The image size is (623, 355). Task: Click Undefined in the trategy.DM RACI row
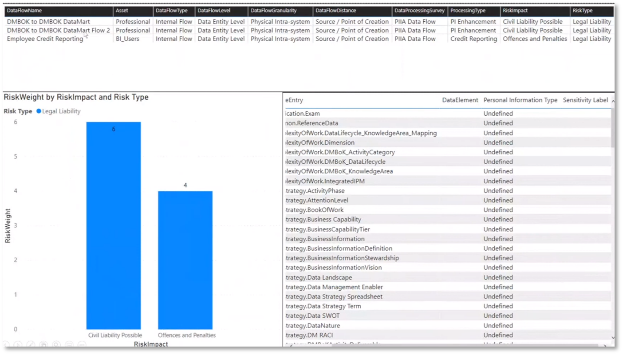(498, 335)
